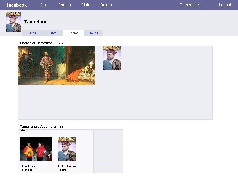Click 'The Family' album title
This screenshot has height=179, width=238.
[29, 166]
